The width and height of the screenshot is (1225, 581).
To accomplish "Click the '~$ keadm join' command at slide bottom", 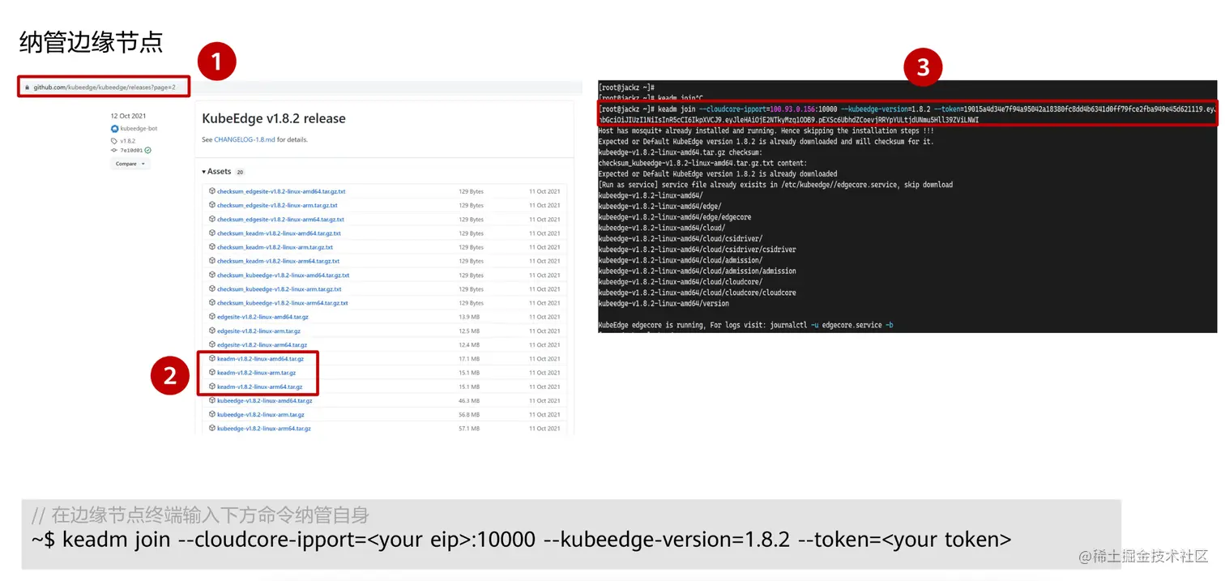I will (x=521, y=539).
